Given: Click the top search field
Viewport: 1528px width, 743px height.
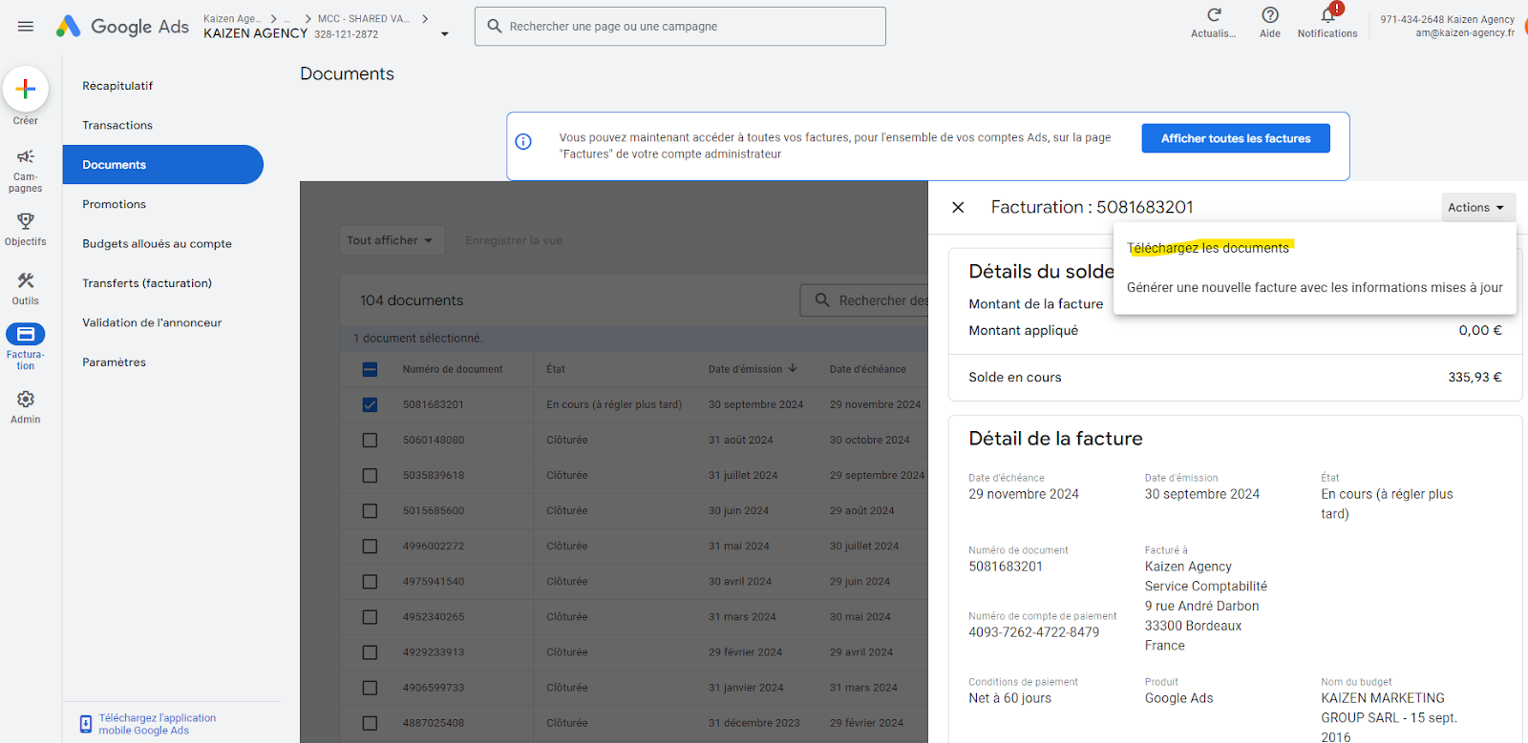Looking at the screenshot, I should (680, 27).
